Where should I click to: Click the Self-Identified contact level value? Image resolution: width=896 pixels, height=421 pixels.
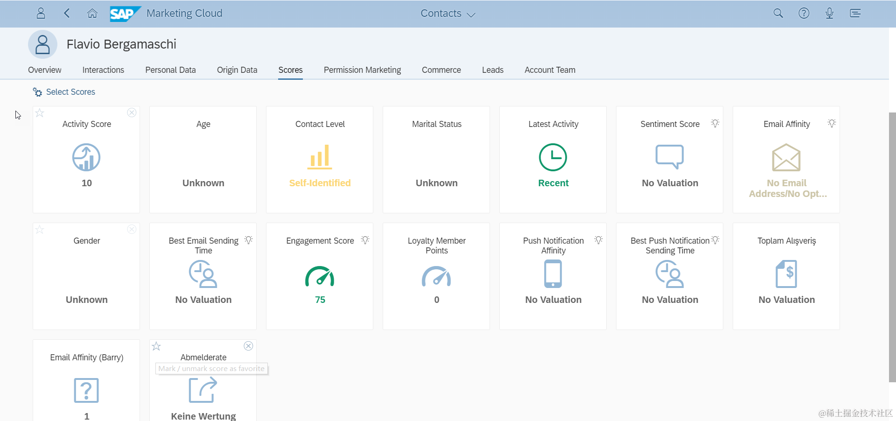(x=320, y=183)
